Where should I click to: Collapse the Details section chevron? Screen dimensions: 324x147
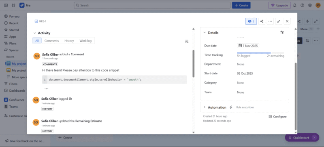point(205,33)
